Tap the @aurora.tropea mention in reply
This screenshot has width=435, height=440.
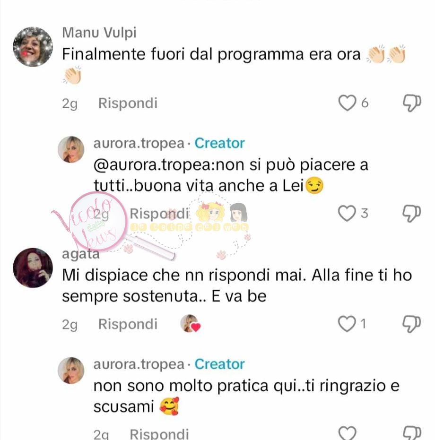click(154, 165)
